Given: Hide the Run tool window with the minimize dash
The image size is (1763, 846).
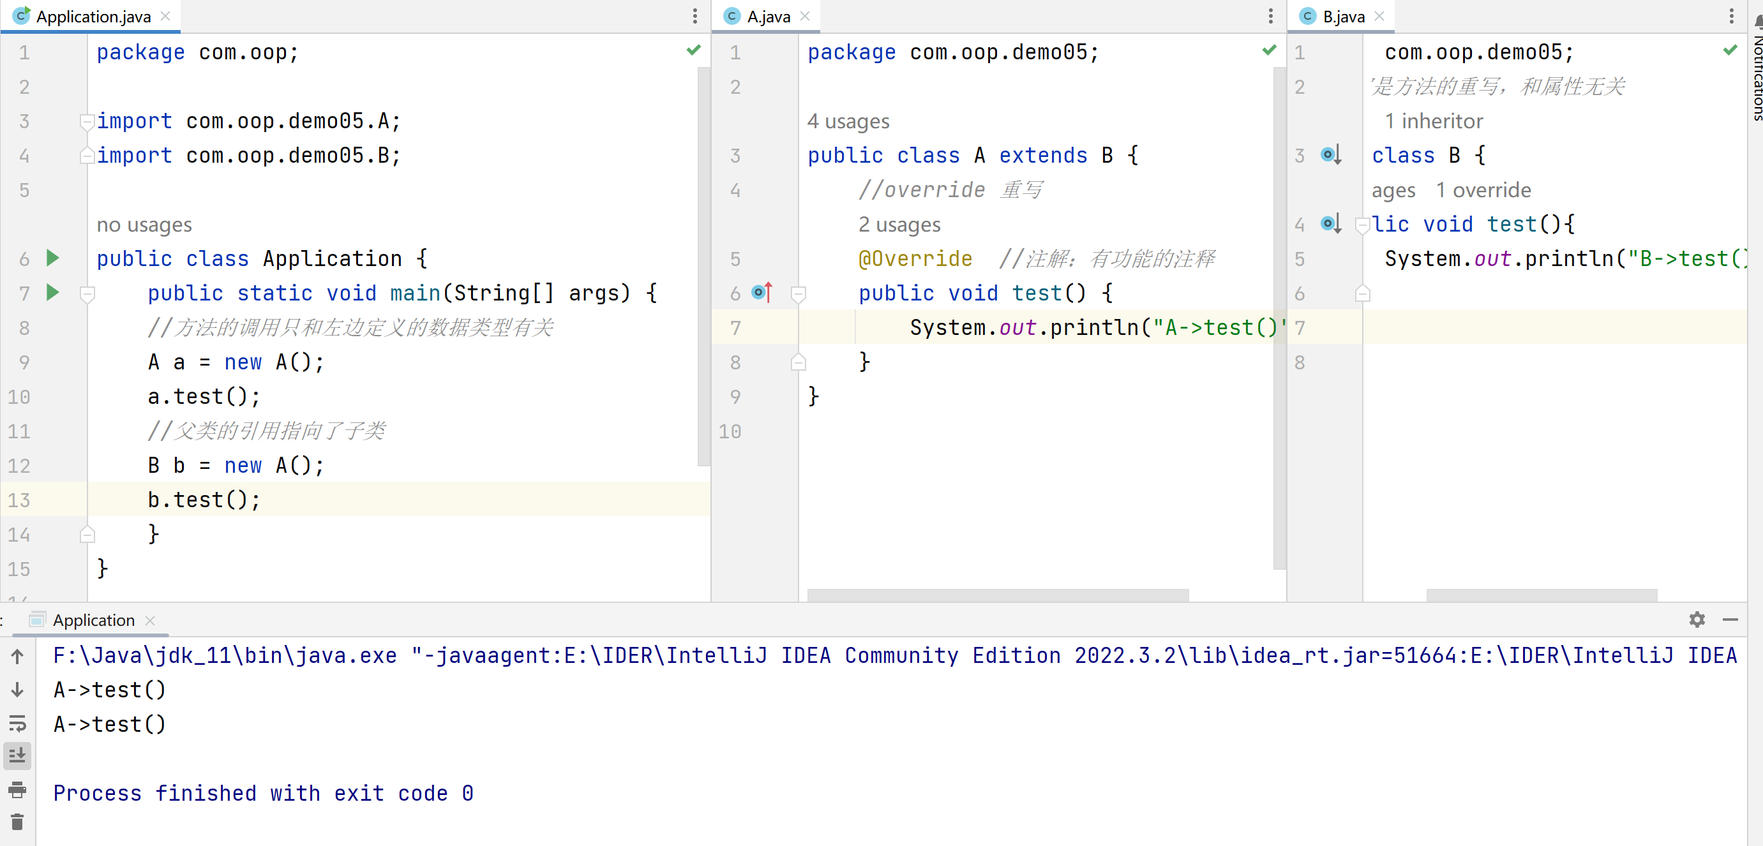Looking at the screenshot, I should coord(1730,620).
